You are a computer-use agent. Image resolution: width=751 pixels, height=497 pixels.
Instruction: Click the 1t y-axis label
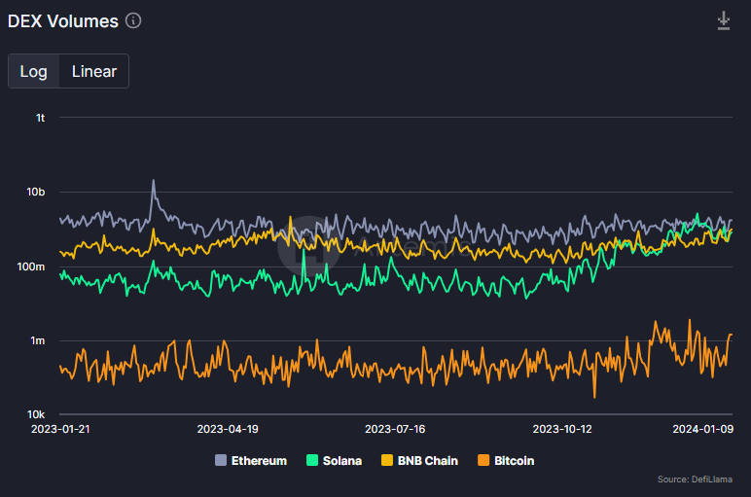(40, 118)
